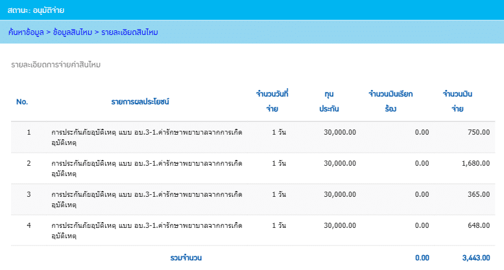The image size is (504, 270).
Task: Select the 1 วัน value in row 4
Action: coord(279,225)
